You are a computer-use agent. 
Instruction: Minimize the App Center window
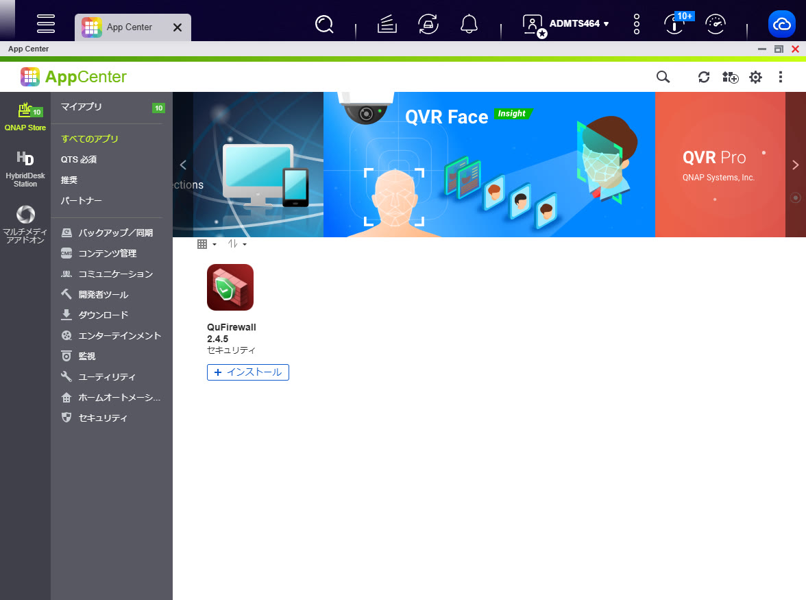[762, 49]
